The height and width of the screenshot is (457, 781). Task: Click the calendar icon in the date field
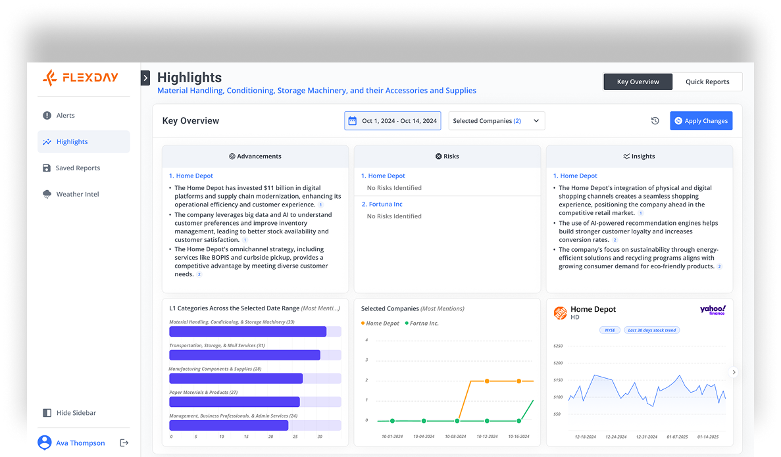pyautogui.click(x=352, y=121)
